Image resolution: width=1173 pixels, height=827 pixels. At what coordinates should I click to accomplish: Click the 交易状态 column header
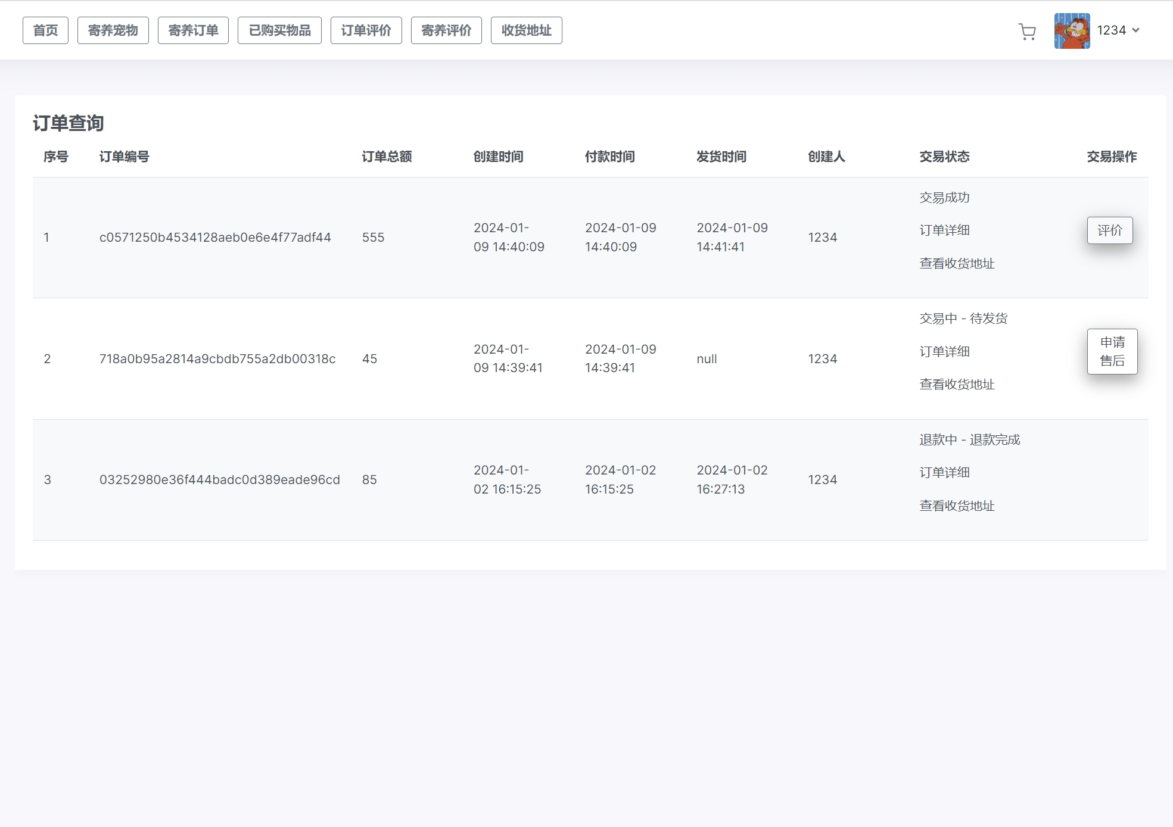click(944, 157)
